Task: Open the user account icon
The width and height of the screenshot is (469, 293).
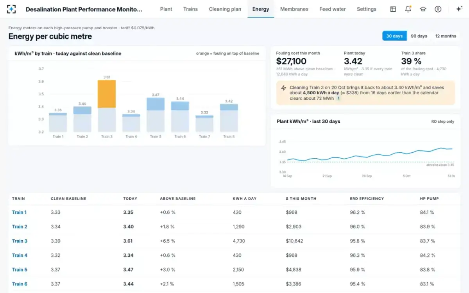Action: coord(438,9)
